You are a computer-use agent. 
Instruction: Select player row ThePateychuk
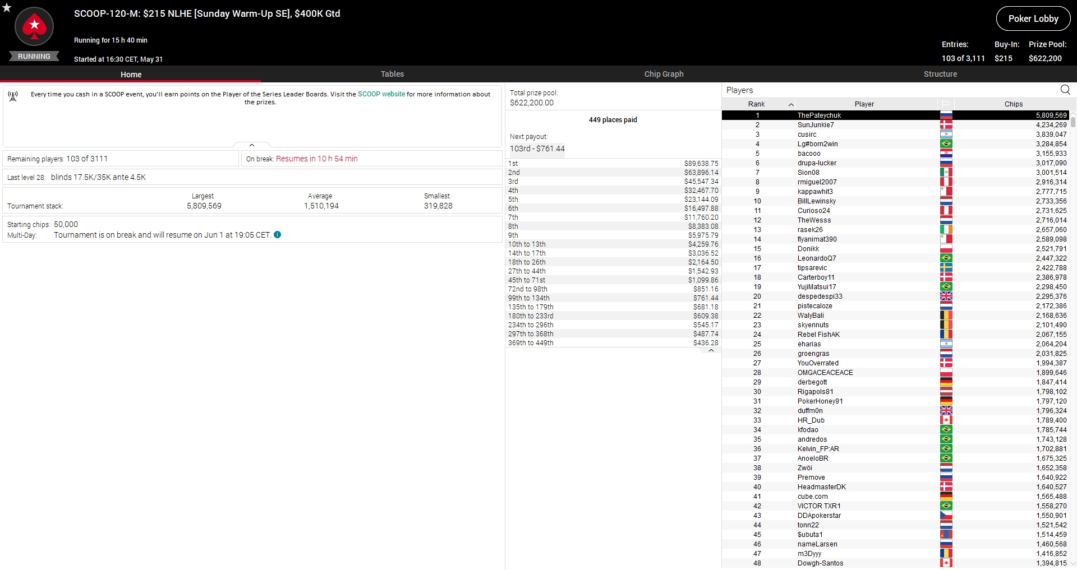tap(895, 115)
